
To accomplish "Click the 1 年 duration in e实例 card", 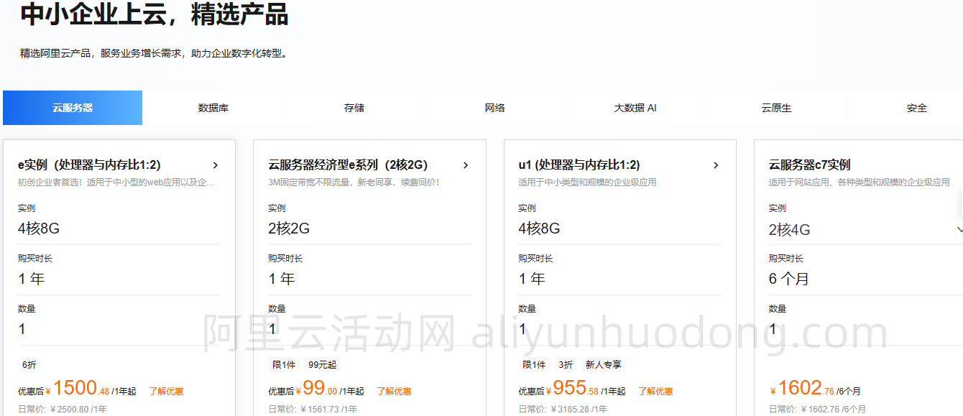I will [32, 279].
